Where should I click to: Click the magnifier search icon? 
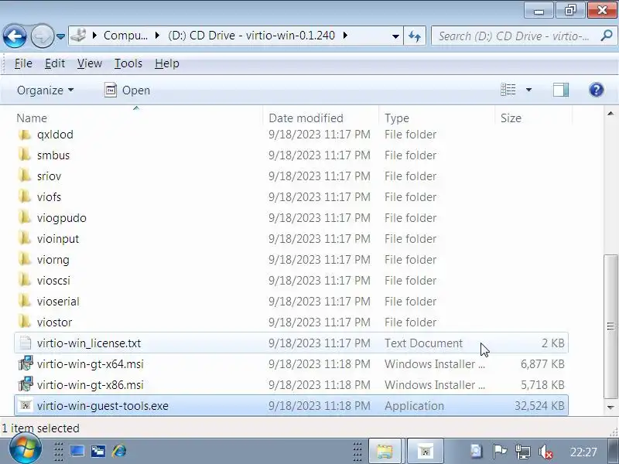(607, 36)
